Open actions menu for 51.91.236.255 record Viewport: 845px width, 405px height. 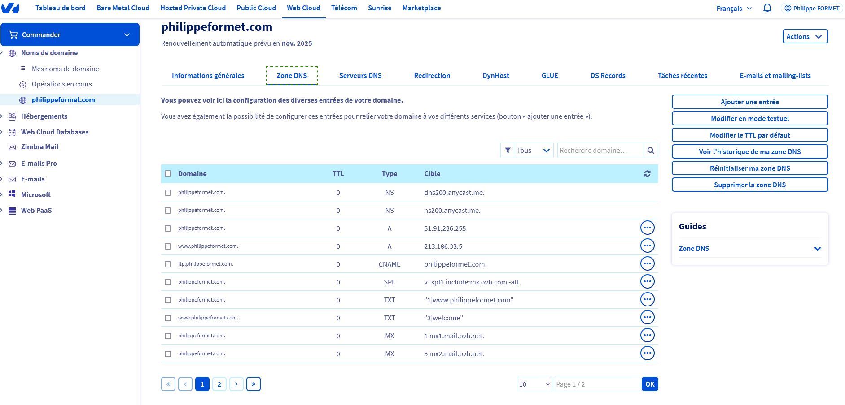[x=647, y=228]
